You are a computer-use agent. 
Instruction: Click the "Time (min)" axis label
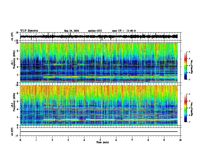point(103,142)
